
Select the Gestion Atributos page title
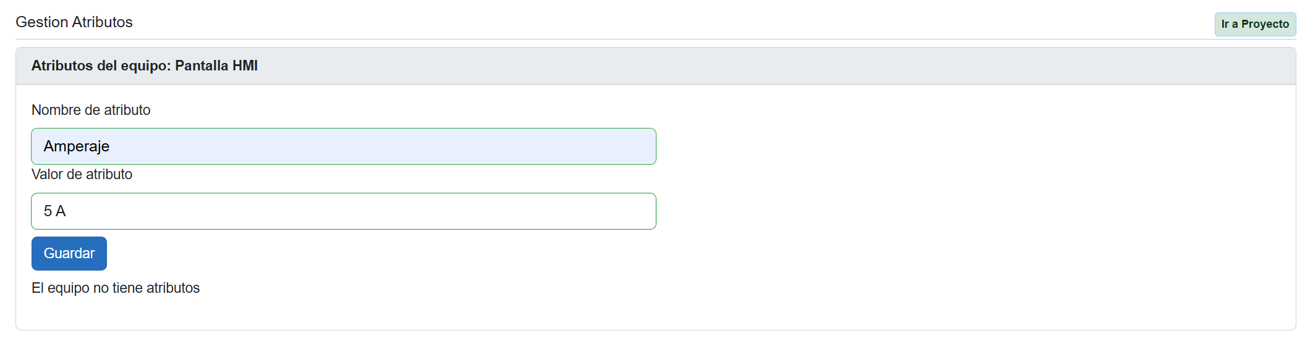coord(74,22)
